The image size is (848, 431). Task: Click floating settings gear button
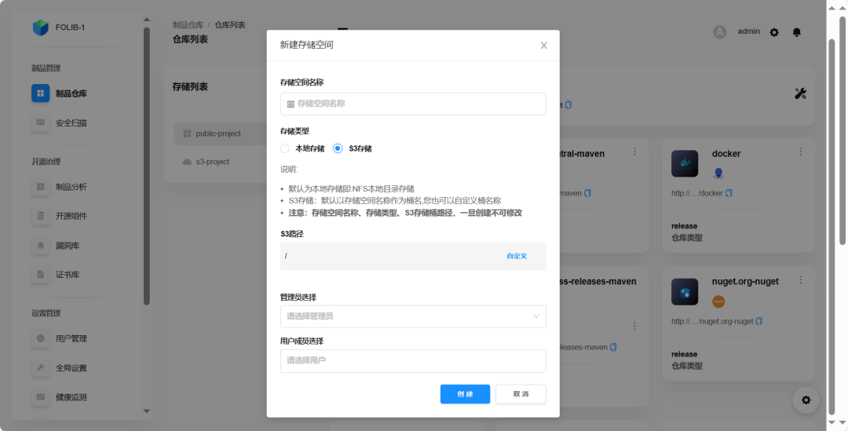click(806, 400)
